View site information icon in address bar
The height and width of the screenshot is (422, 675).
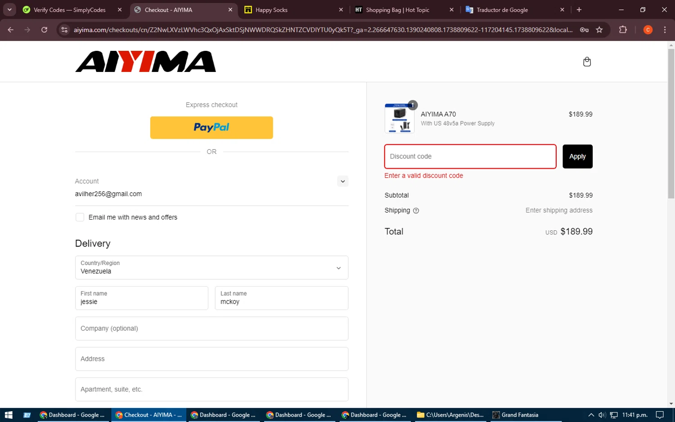pos(64,30)
